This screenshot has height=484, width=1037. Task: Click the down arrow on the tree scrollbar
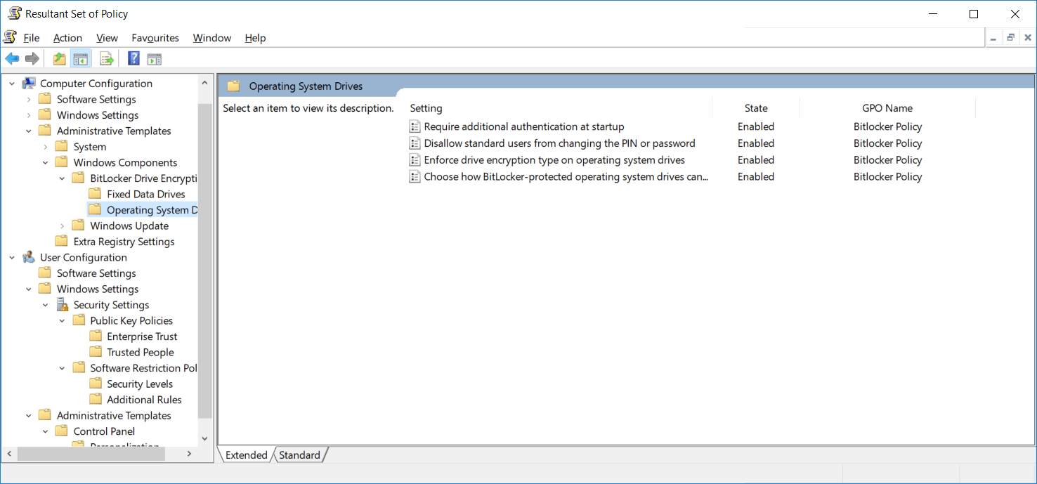(204, 438)
